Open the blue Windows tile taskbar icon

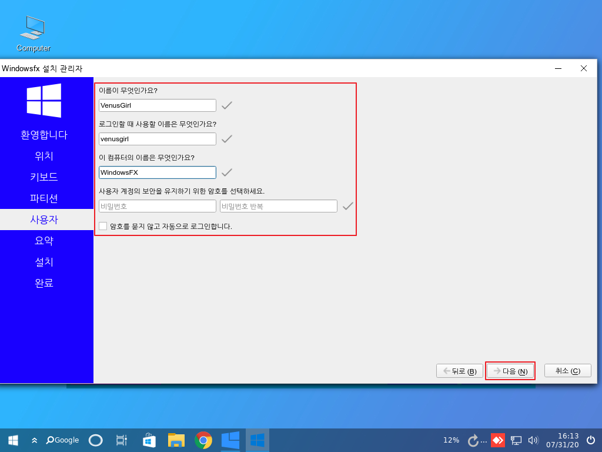tap(230, 440)
